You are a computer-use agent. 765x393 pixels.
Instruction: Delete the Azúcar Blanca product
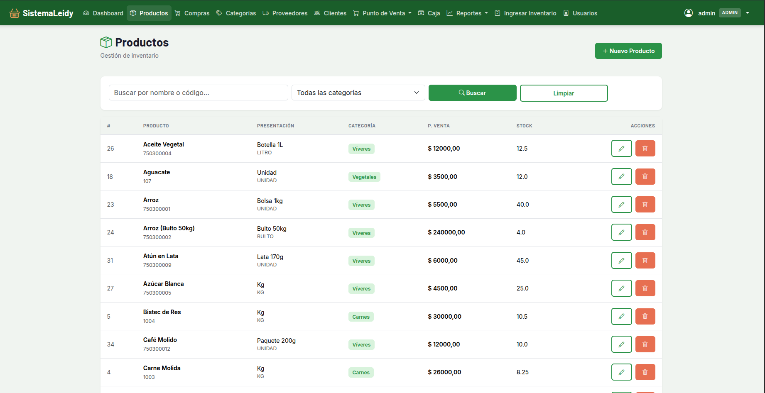tap(645, 288)
